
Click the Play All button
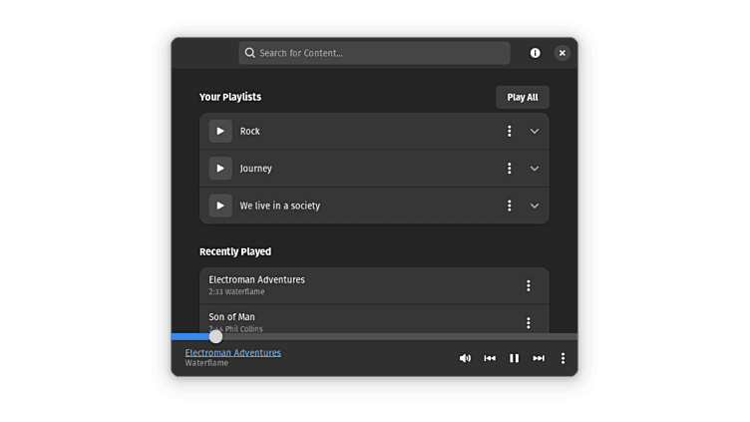click(x=523, y=97)
